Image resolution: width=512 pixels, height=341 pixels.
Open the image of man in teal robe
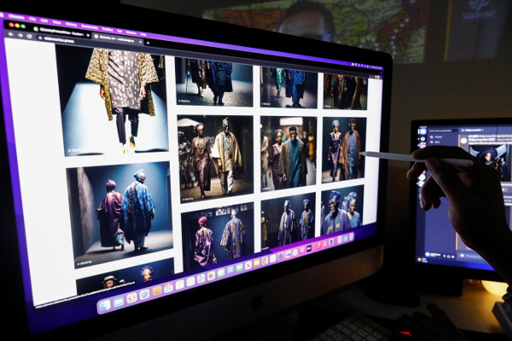pos(288,153)
